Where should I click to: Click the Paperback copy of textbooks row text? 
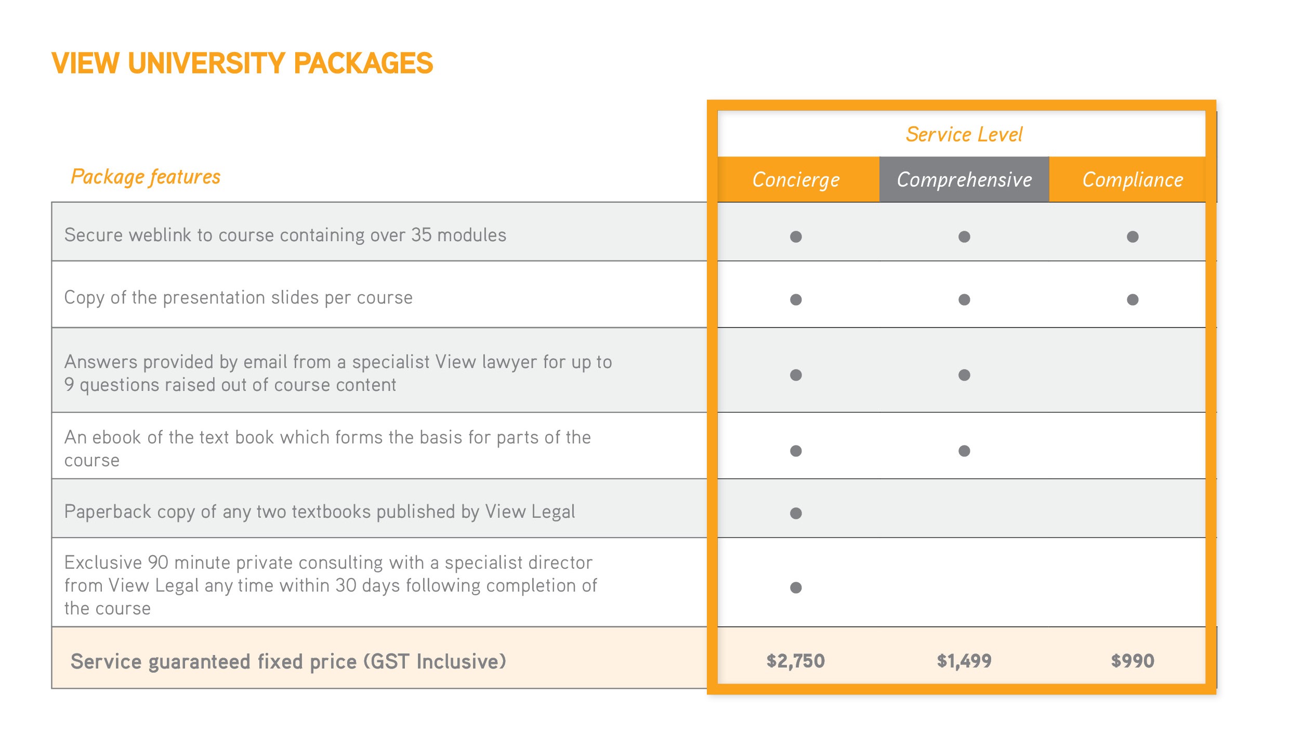click(320, 512)
